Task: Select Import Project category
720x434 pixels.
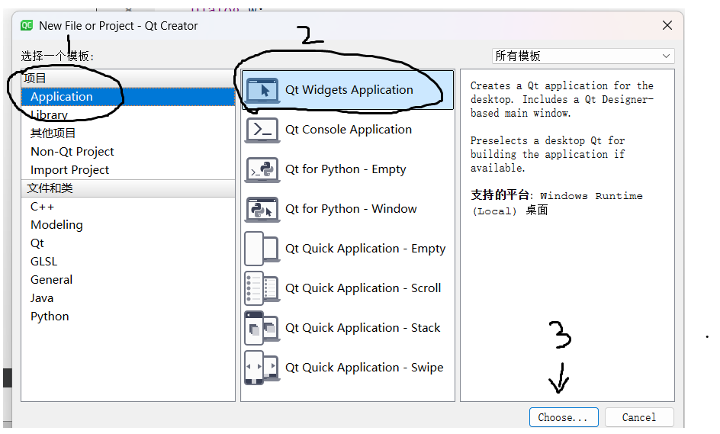Action: click(x=128, y=170)
